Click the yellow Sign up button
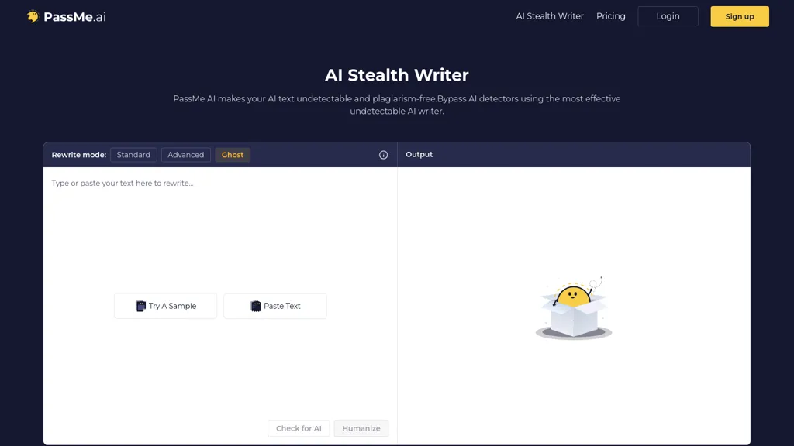This screenshot has height=446, width=794. click(x=739, y=16)
